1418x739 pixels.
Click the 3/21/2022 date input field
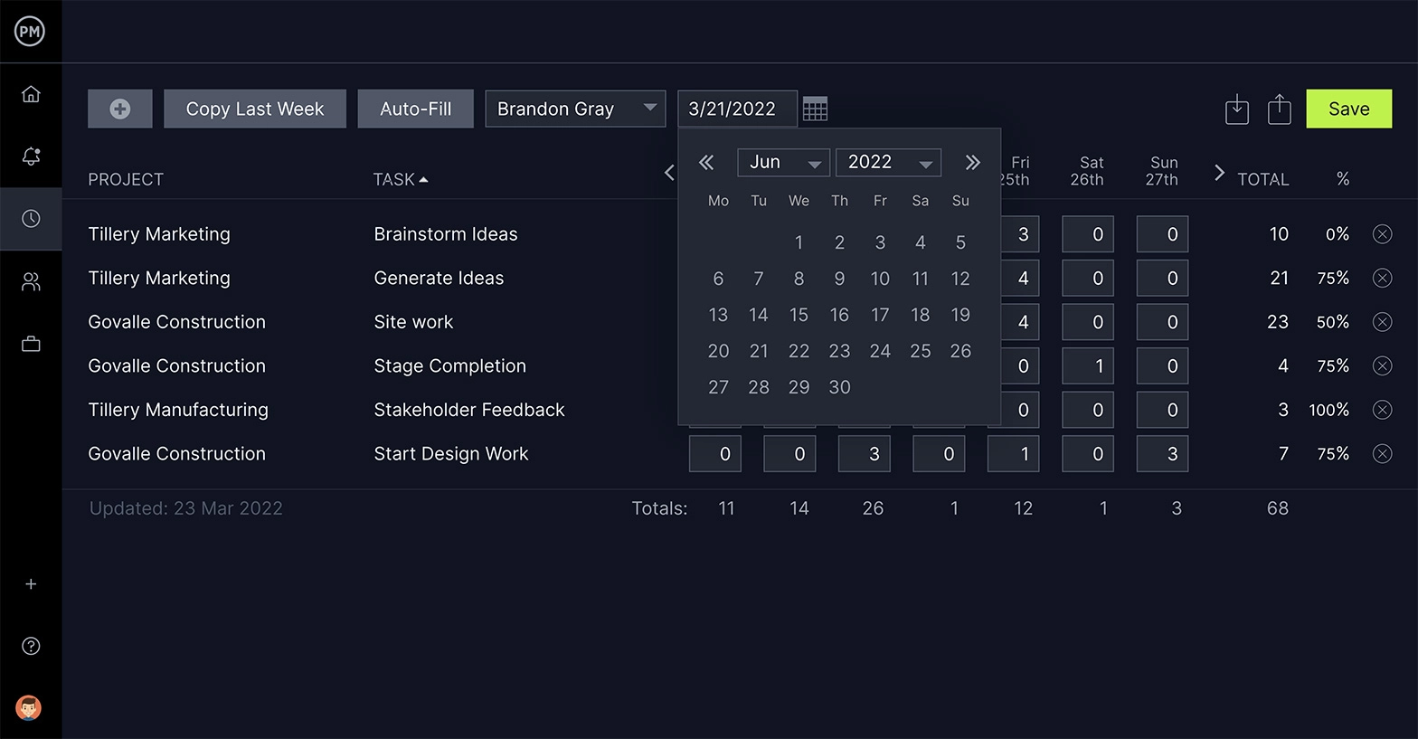736,109
